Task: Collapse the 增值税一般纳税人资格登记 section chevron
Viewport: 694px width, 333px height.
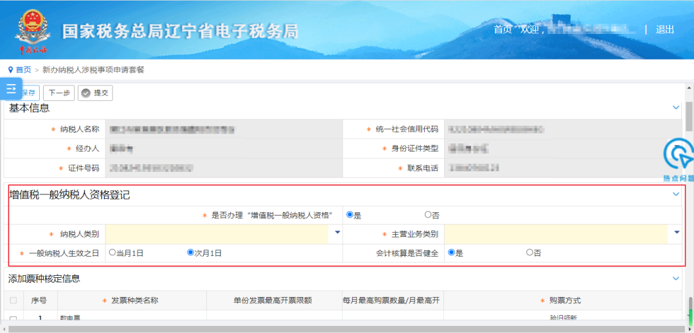Action: (675, 194)
